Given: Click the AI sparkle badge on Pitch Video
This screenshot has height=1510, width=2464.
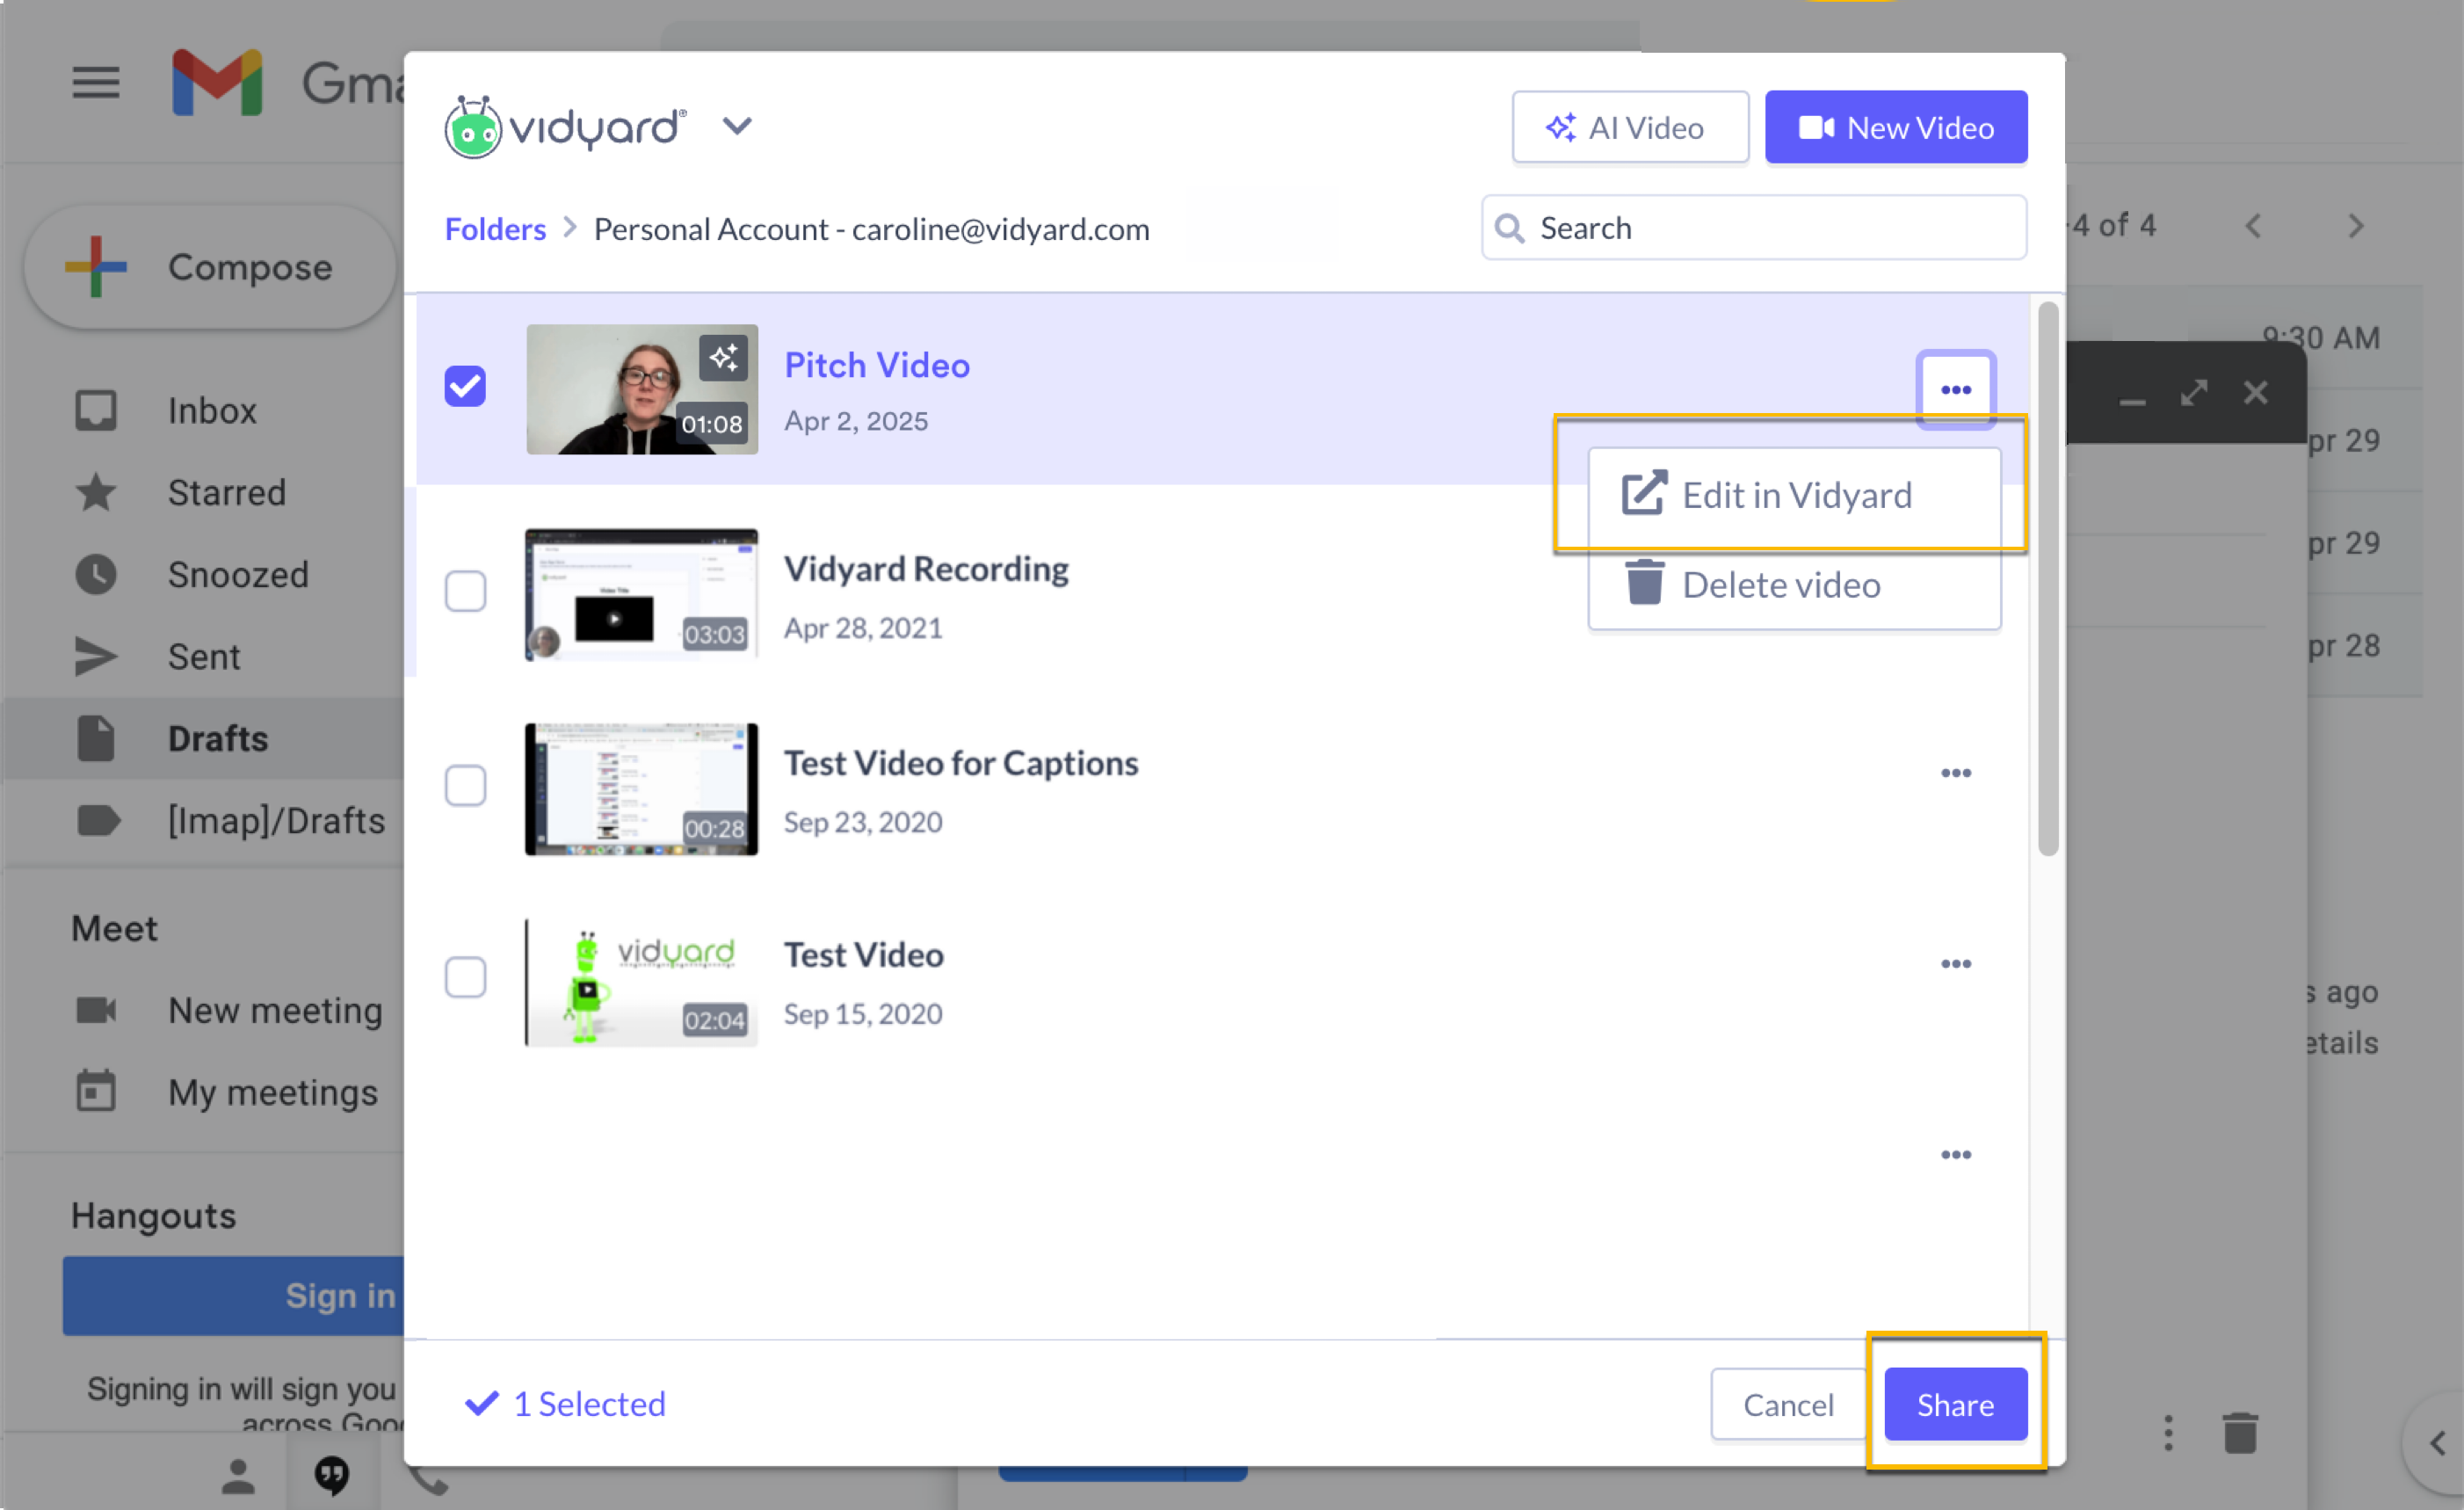Looking at the screenshot, I should pos(724,357).
